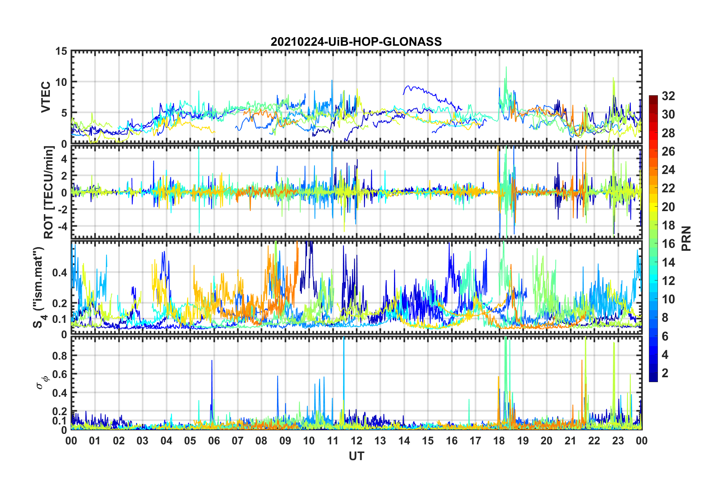Select x-axis tick label 04
The height and width of the screenshot is (477, 713).
coord(166,440)
